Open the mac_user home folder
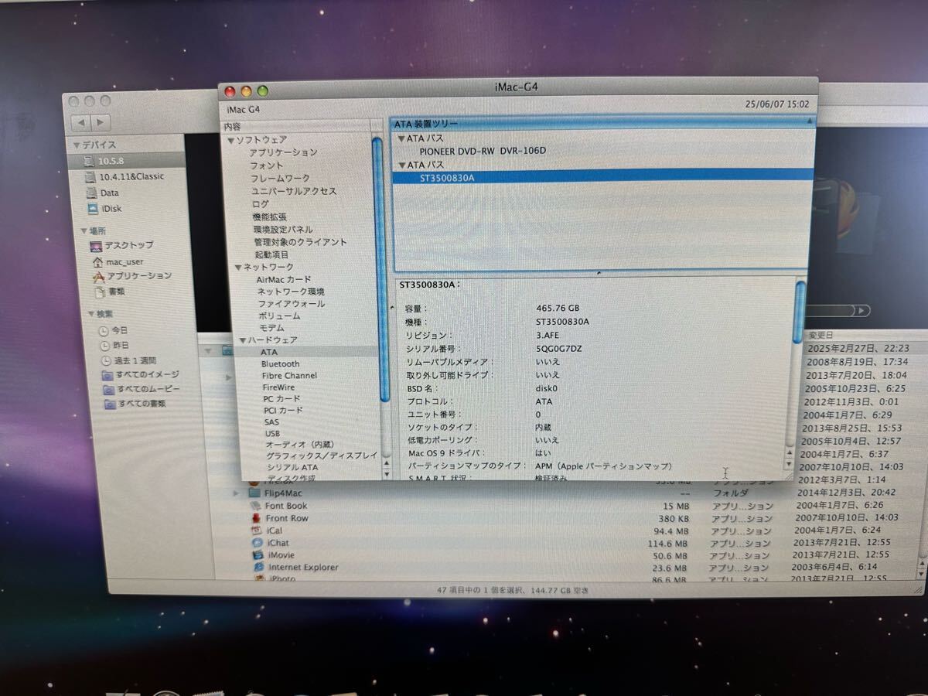Viewport: 928px width, 696px height. [124, 261]
